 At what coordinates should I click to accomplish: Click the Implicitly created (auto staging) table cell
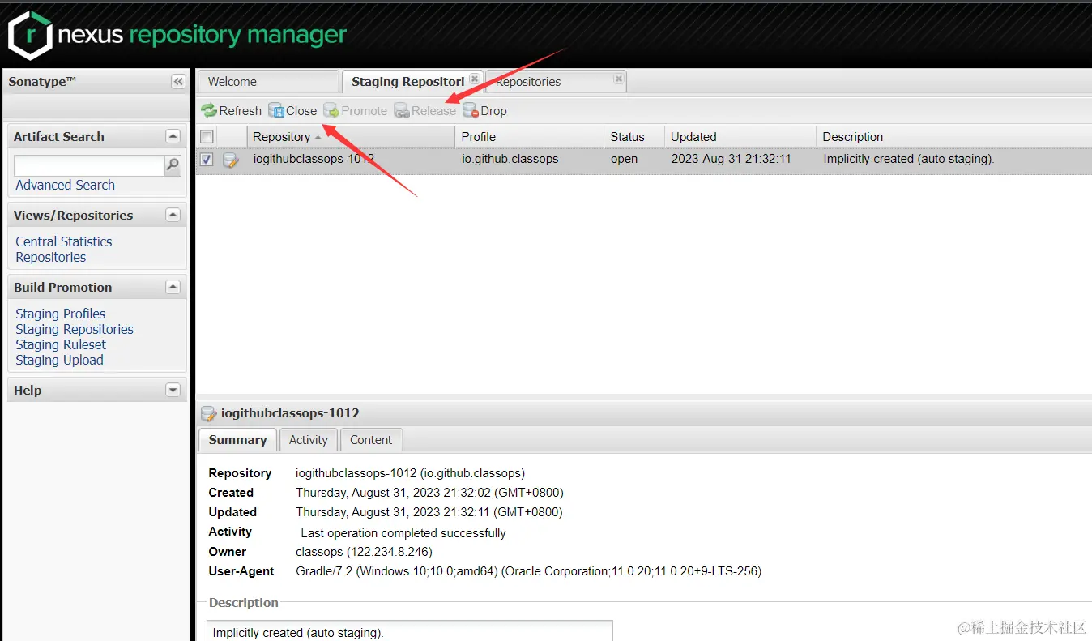(x=909, y=159)
